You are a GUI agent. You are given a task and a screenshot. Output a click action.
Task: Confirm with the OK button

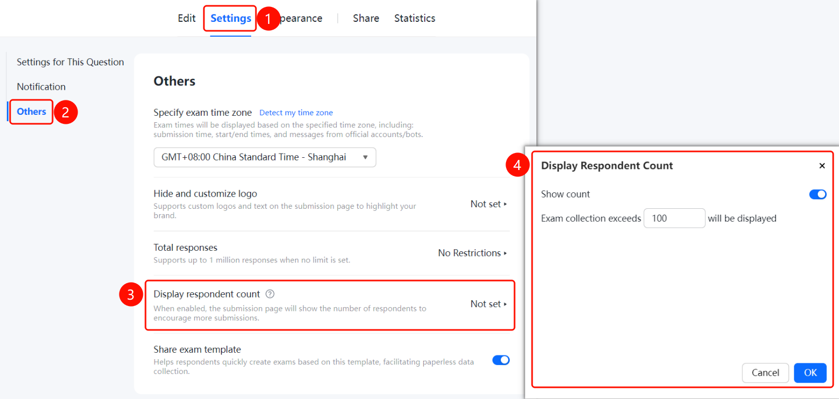810,373
